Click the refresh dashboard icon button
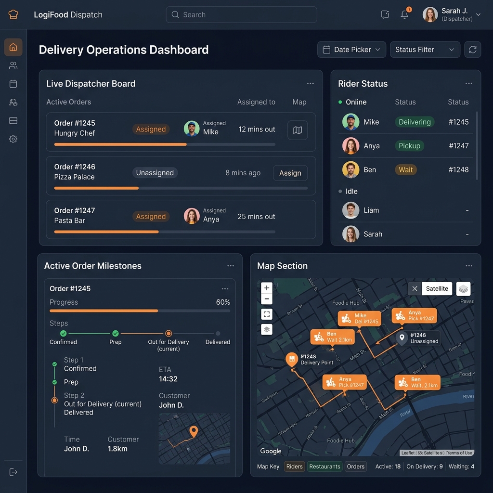Screen dimensions: 493x493 473,50
